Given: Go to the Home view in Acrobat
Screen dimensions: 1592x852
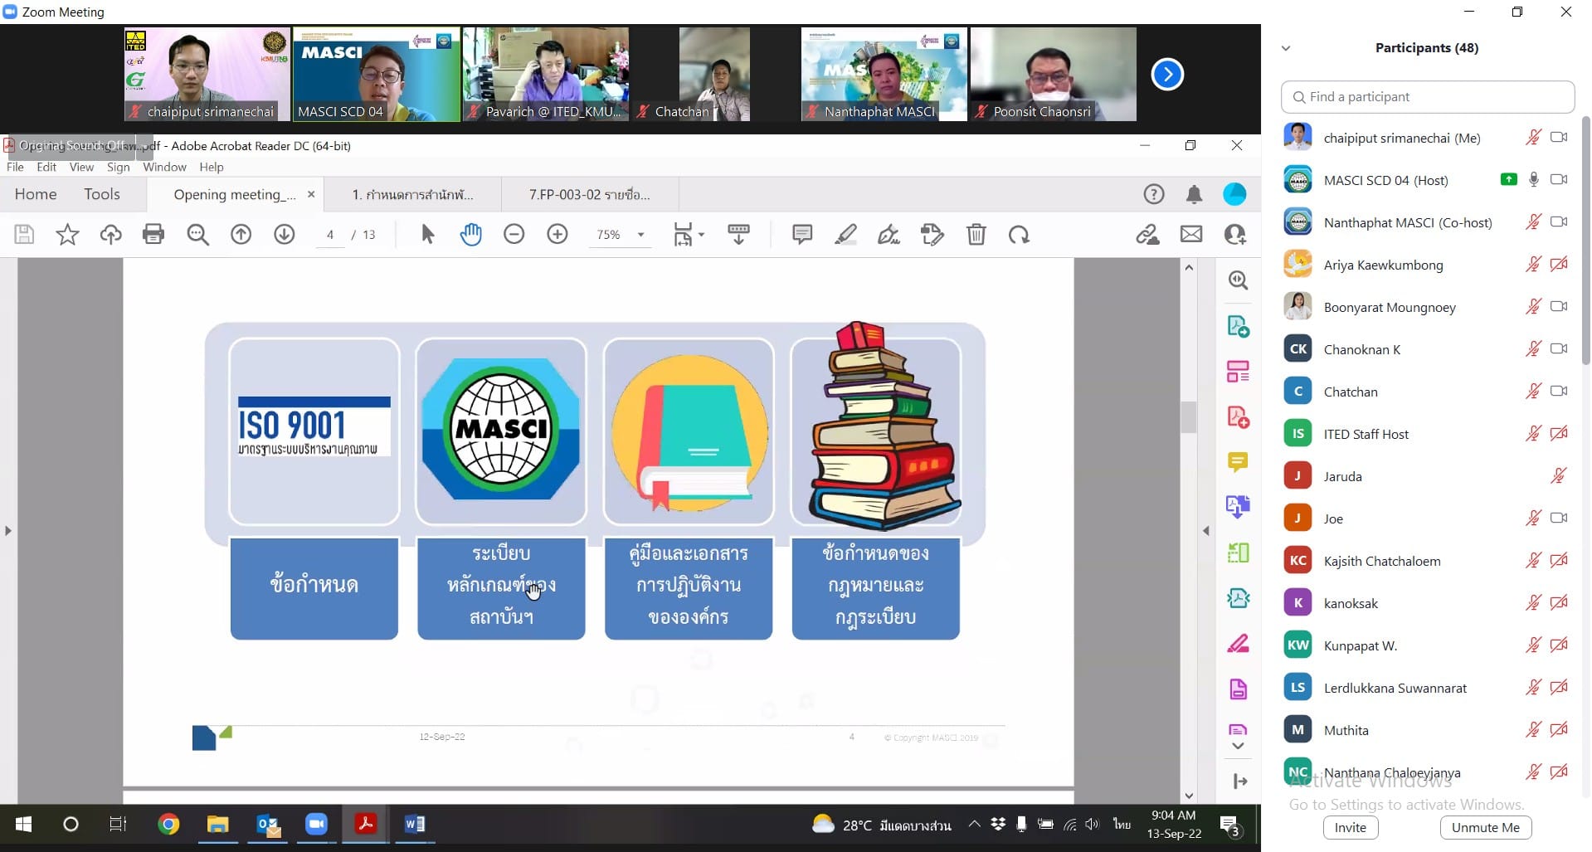Looking at the screenshot, I should click(x=36, y=194).
